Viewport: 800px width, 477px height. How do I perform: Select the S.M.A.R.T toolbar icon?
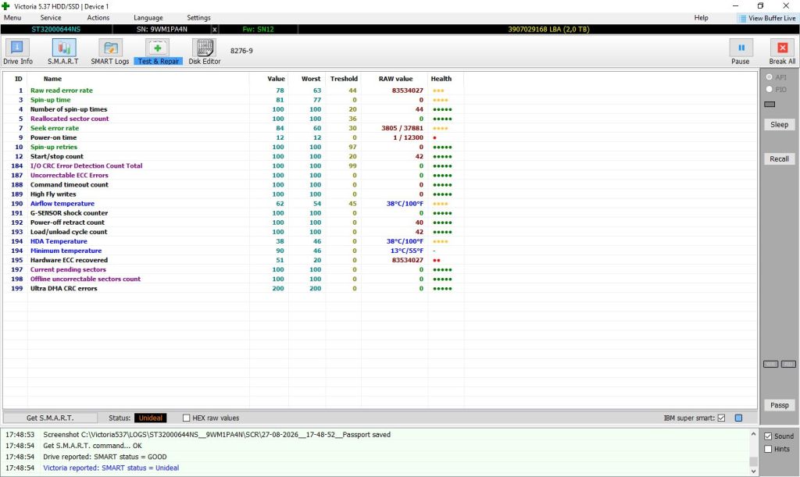point(64,48)
